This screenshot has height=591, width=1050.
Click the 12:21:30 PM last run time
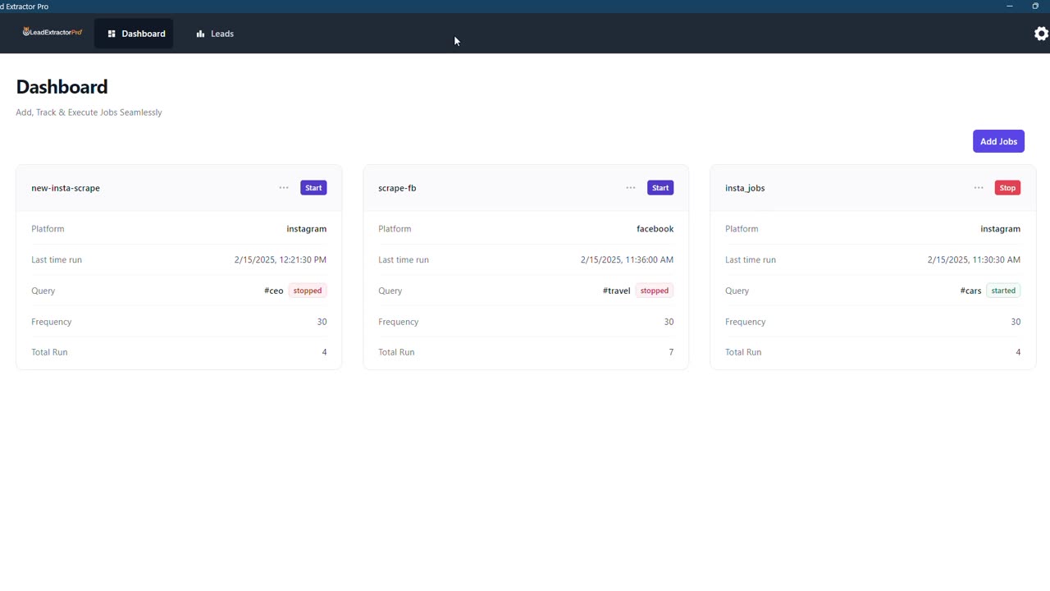[281, 259]
